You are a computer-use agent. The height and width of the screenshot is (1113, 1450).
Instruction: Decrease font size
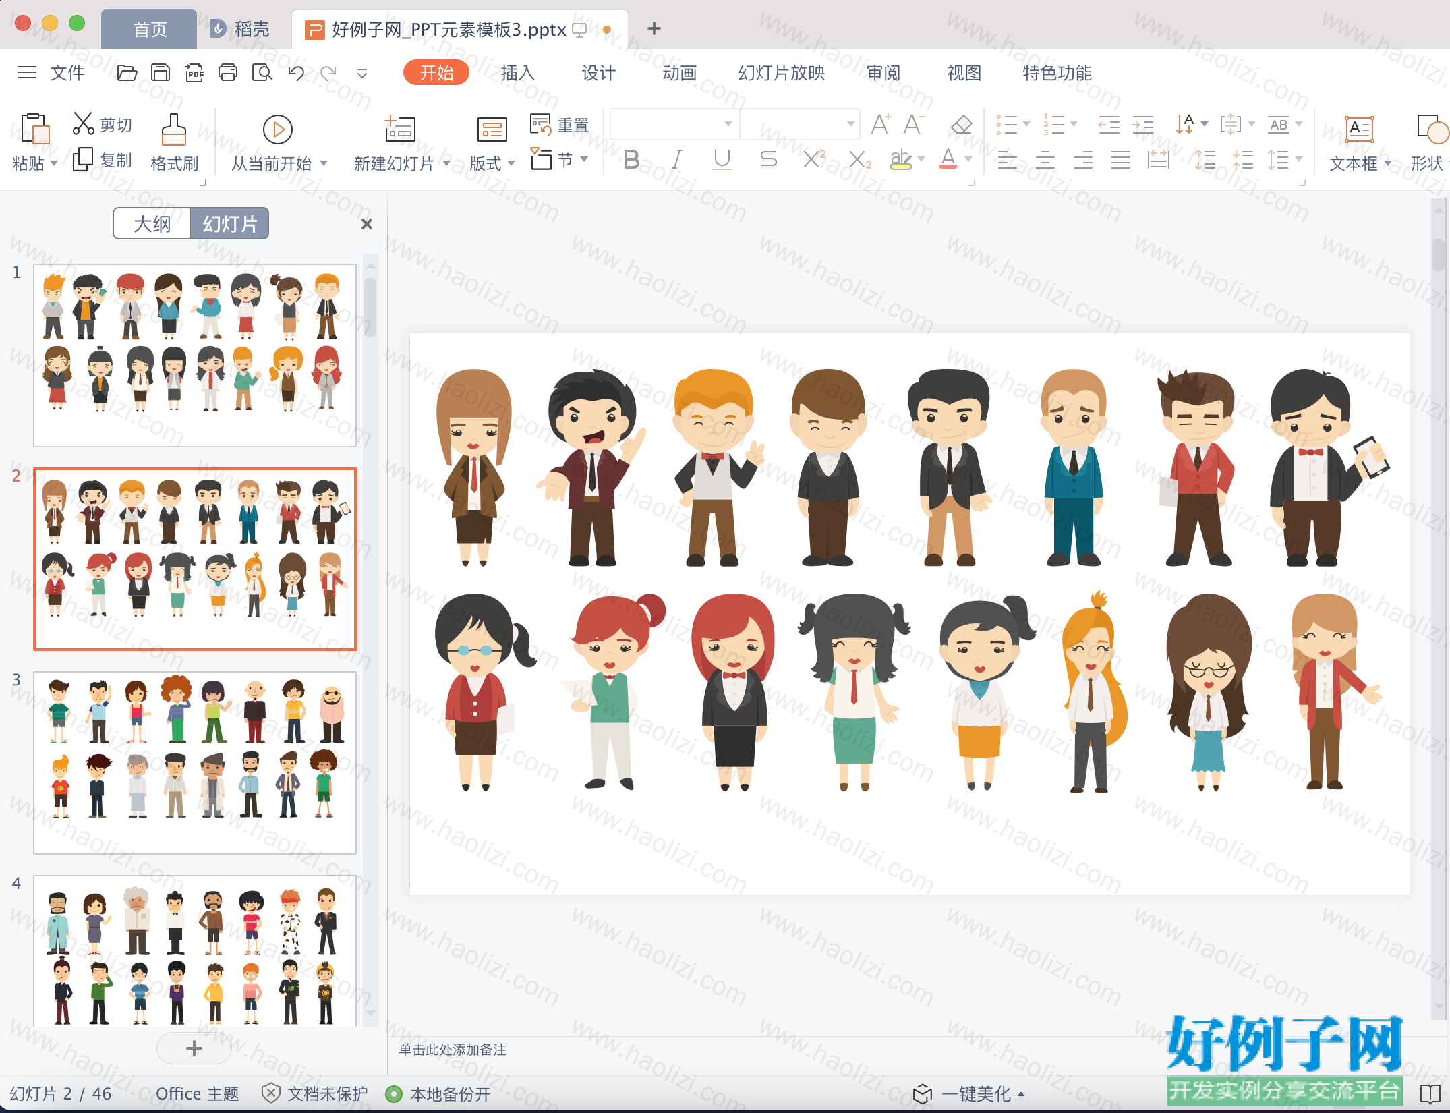pos(914,124)
